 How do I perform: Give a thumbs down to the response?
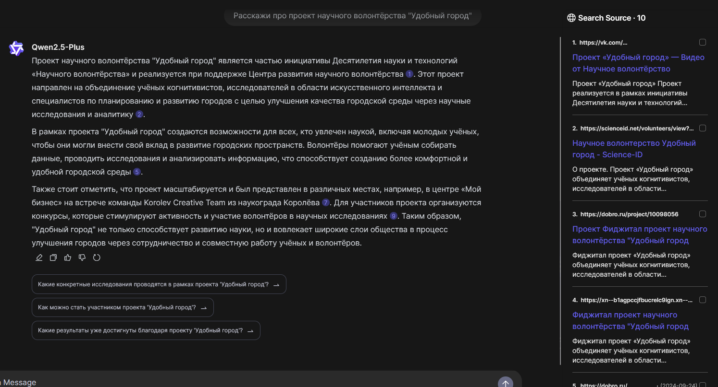click(x=82, y=258)
